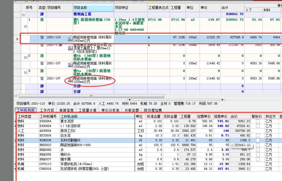Image resolution: width=282 pixels, height=181 pixels.
Task: Click the 项目特征 cell of item 1
Action: click(131, 26)
